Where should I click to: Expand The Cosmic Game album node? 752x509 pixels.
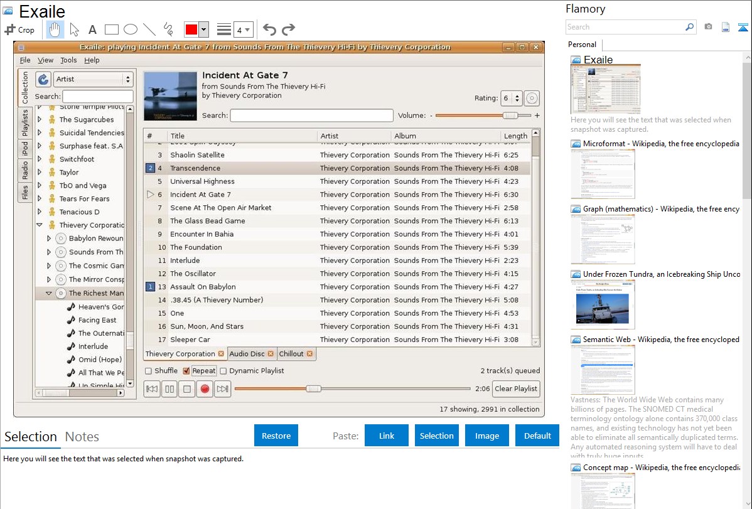(49, 265)
